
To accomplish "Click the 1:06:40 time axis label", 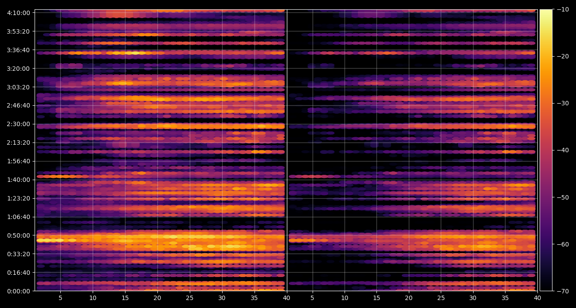I will pyautogui.click(x=19, y=217).
